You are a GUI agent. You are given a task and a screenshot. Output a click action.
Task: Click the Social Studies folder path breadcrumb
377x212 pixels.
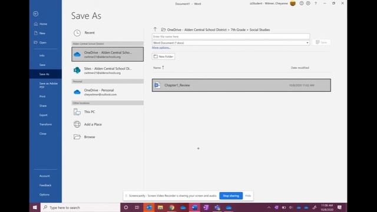coord(259,30)
